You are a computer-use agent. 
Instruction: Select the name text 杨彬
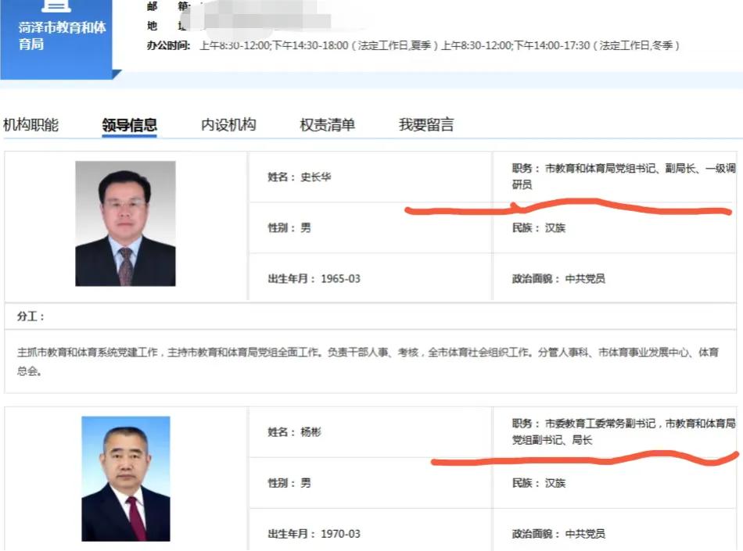[310, 432]
